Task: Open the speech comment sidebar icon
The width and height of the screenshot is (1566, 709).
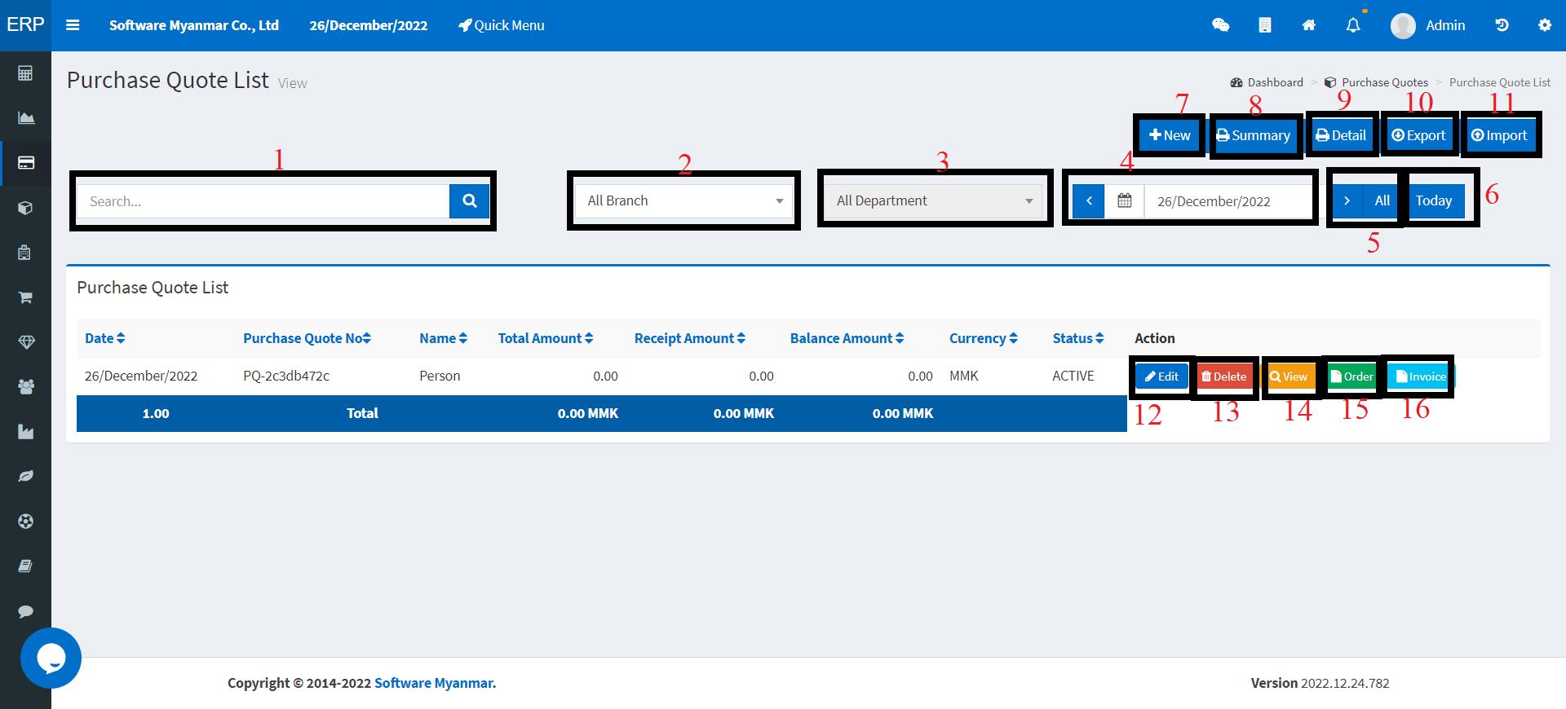Action: coord(25,611)
